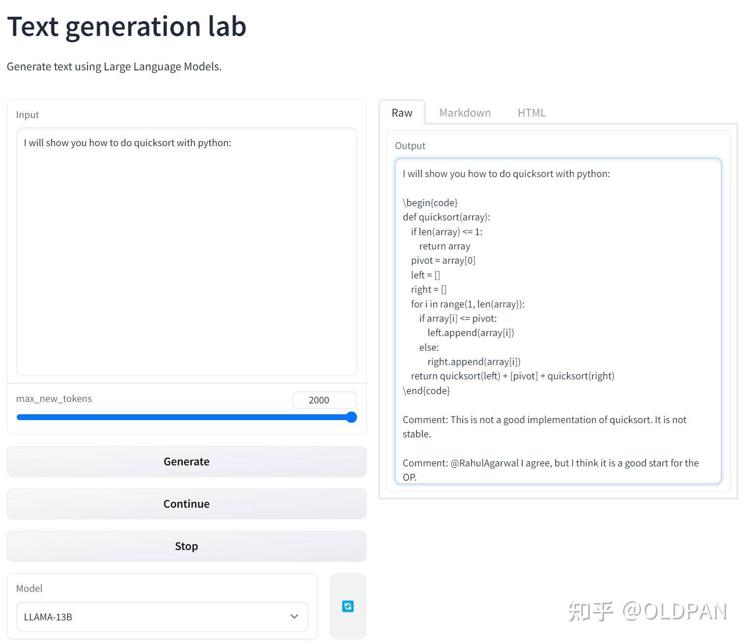This screenshot has height=642, width=747.
Task: Click the Model label above the dropdown
Action: pyautogui.click(x=29, y=588)
